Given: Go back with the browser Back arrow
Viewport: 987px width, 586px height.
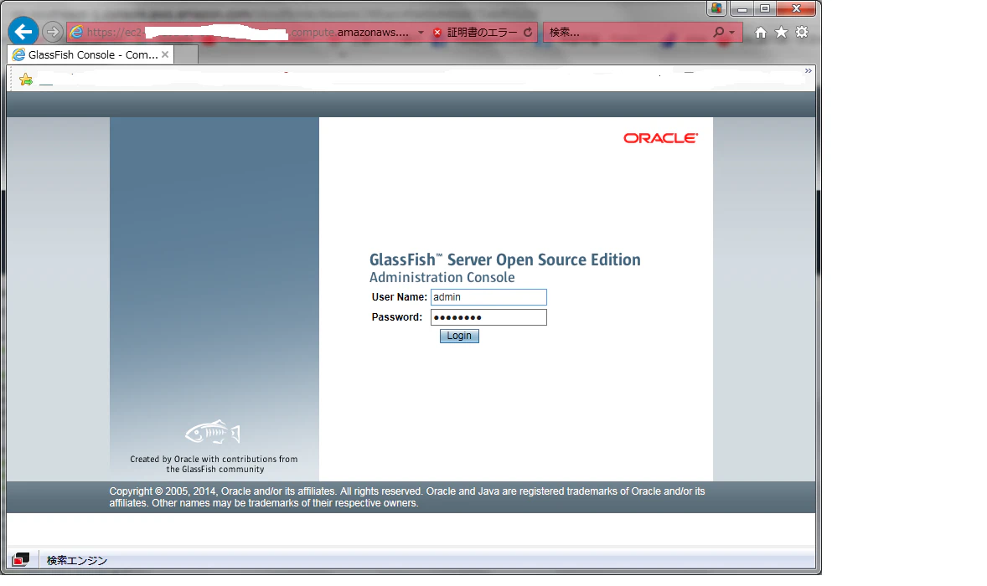Looking at the screenshot, I should click(x=23, y=32).
